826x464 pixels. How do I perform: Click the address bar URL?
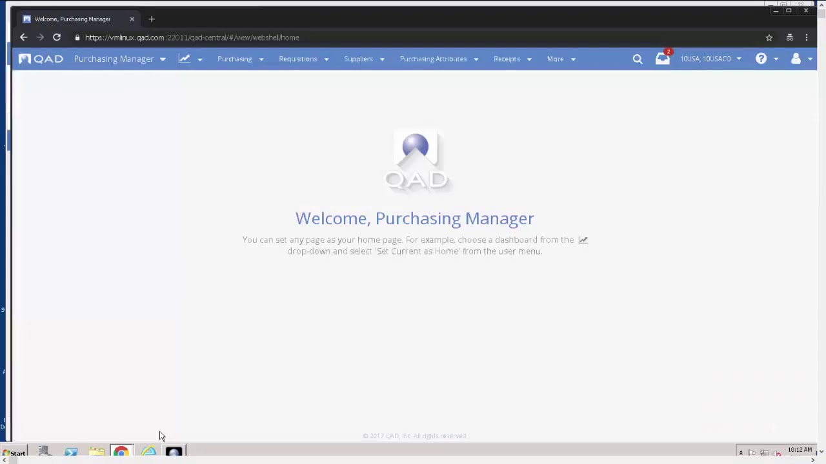[192, 37]
